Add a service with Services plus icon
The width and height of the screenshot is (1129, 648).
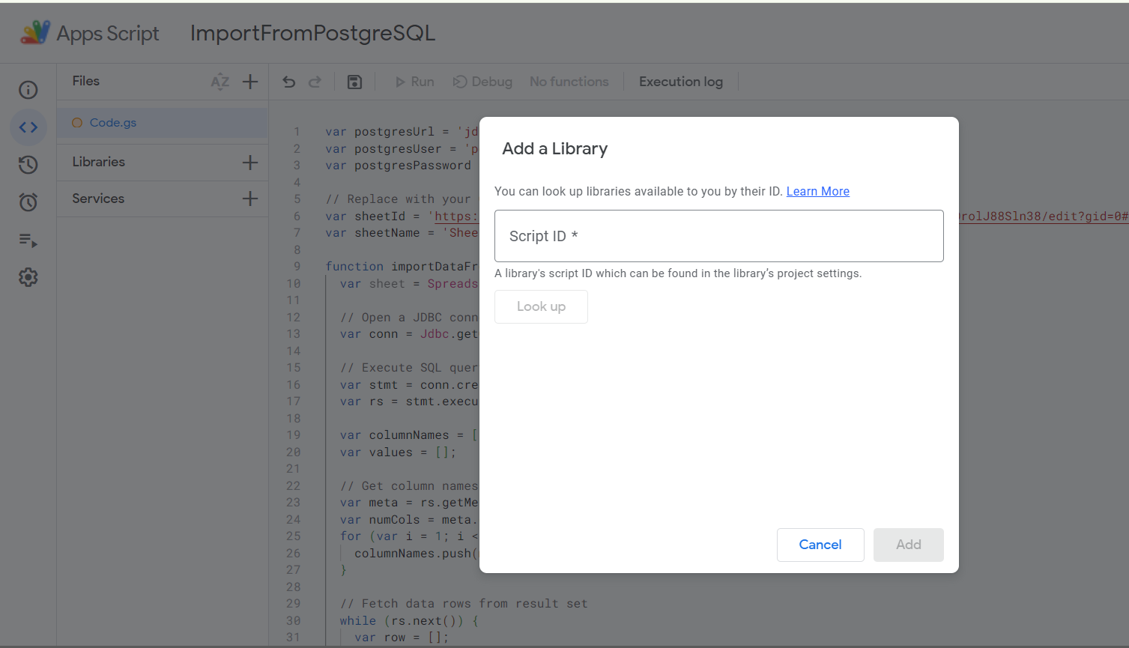250,199
